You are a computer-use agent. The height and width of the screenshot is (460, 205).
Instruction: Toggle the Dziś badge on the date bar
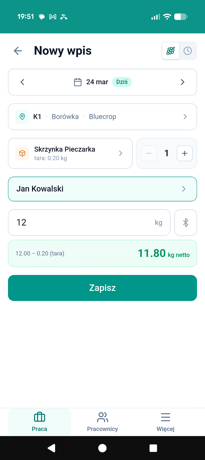click(122, 82)
